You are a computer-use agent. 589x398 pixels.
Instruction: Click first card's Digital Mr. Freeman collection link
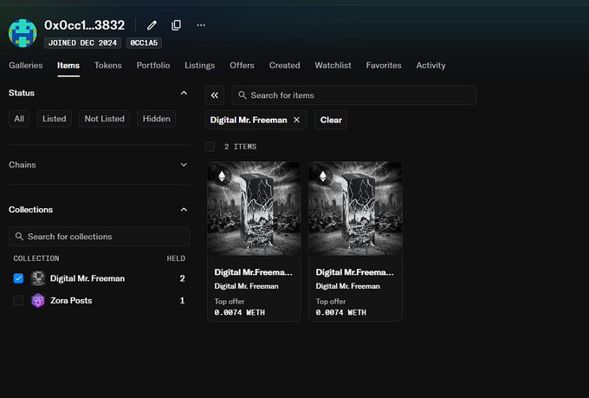[246, 286]
